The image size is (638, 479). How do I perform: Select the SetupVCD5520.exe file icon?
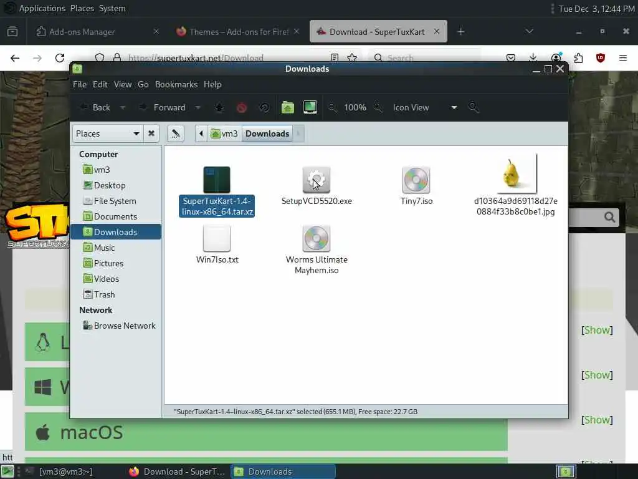[317, 180]
